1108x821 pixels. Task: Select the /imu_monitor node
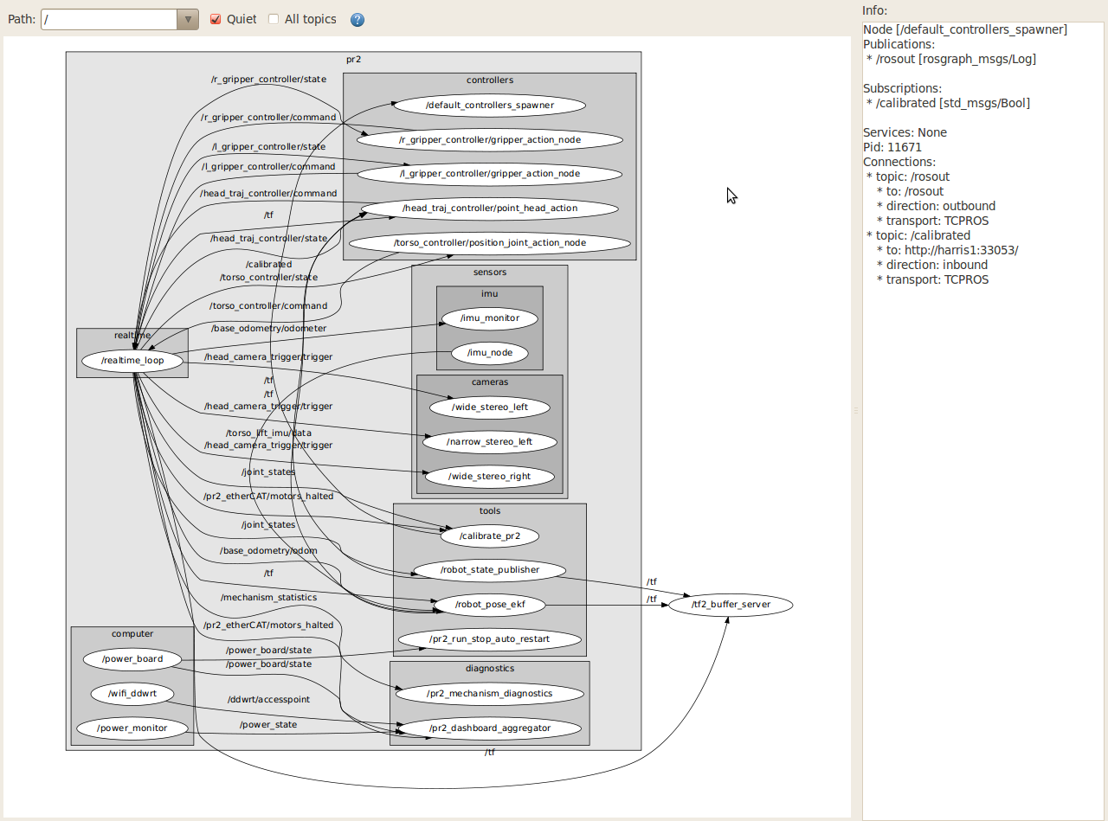coord(490,318)
